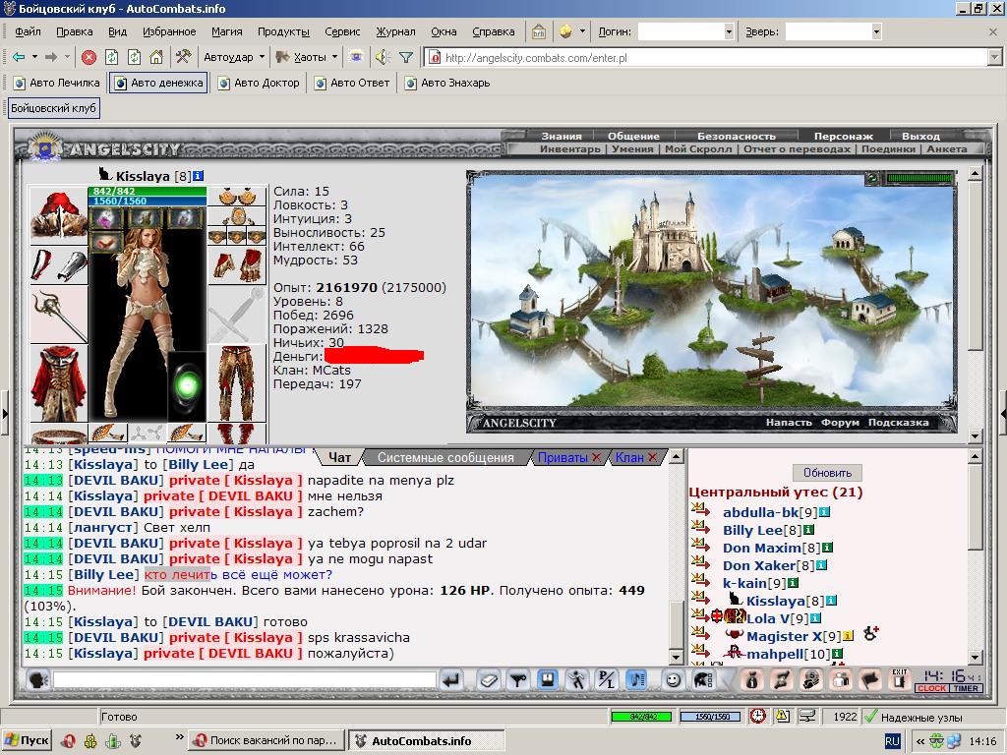Open the home page icon in toolbar
The image size is (1007, 755).
pyautogui.click(x=156, y=57)
